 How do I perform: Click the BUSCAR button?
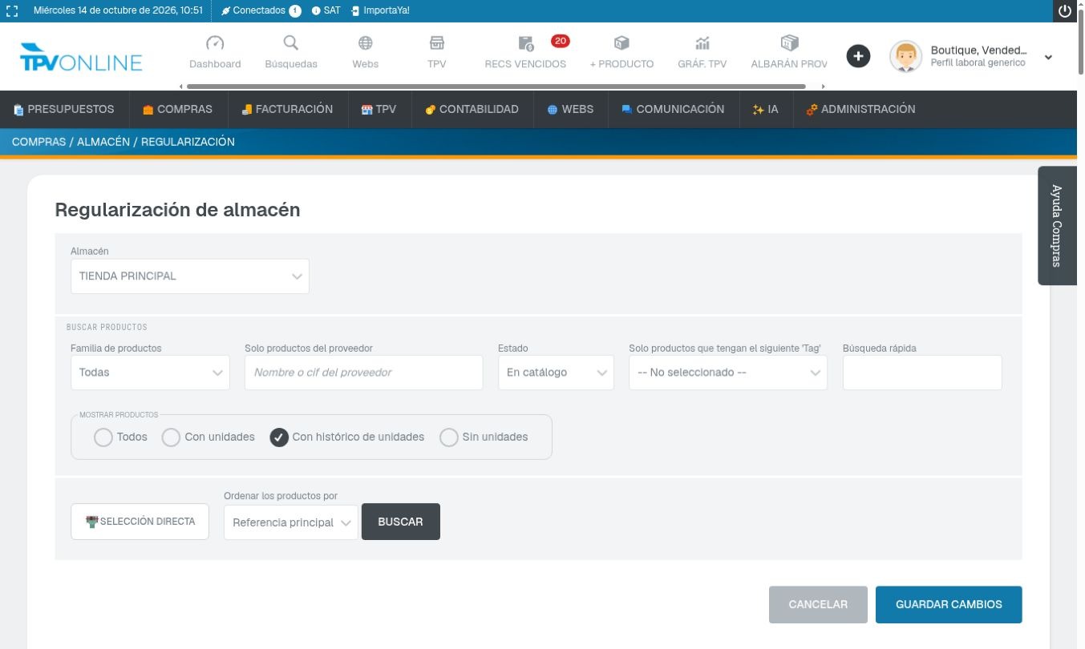point(401,522)
